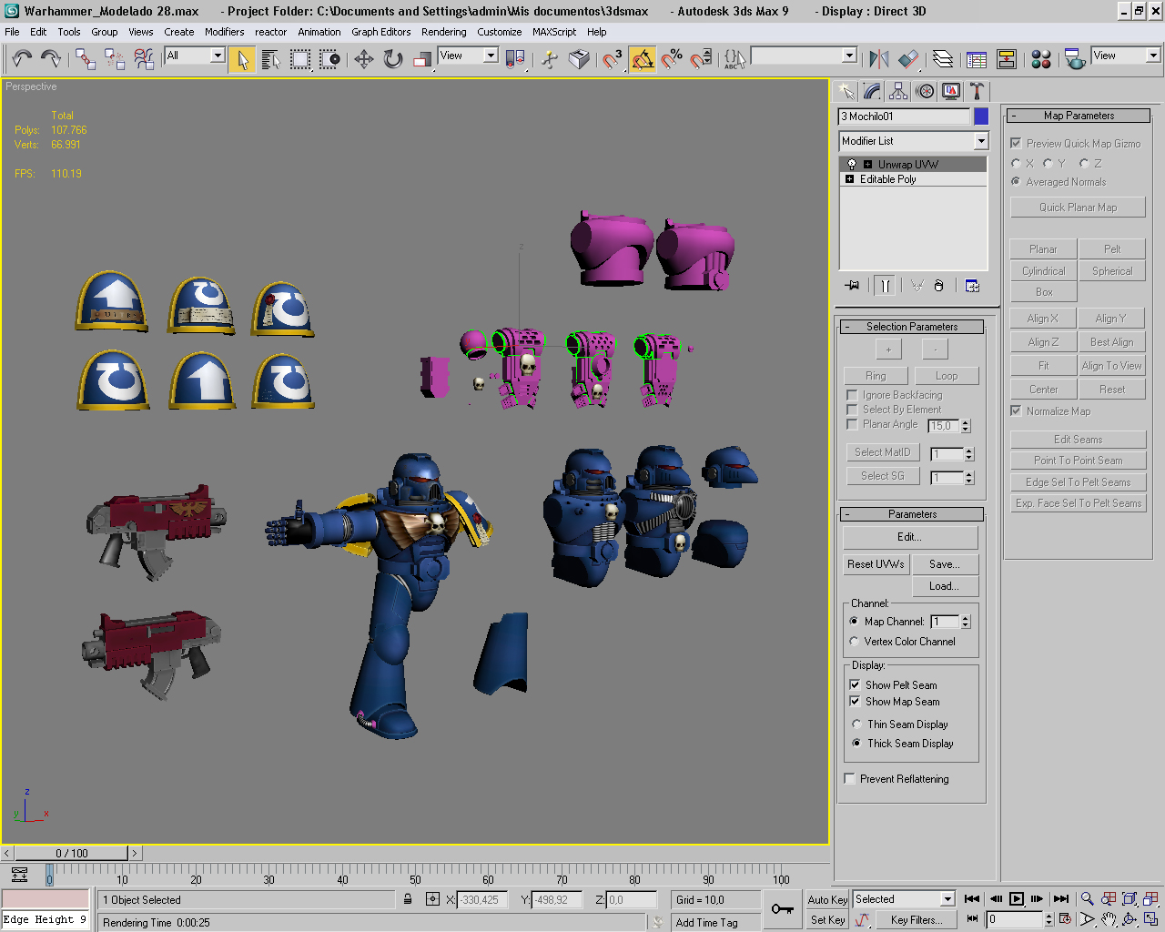The image size is (1165, 932).
Task: Click the Zoom Extents viewport icon
Action: click(1130, 899)
